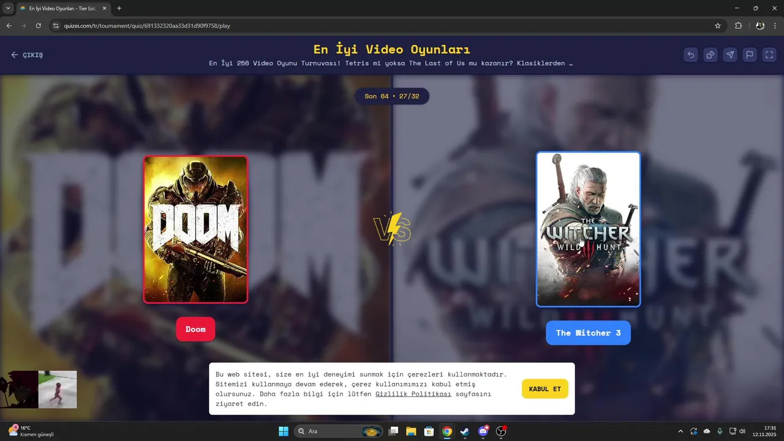The height and width of the screenshot is (441, 784).
Task: Open File Explorer from the taskbar
Action: click(x=411, y=431)
